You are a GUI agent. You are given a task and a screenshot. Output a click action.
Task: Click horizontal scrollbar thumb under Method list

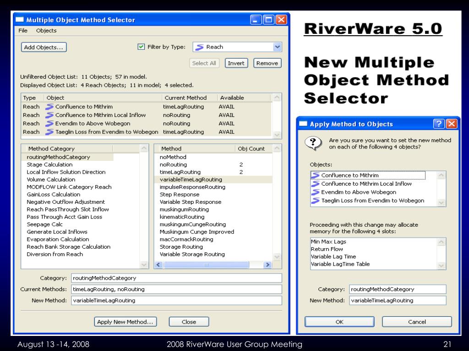[x=206, y=265]
